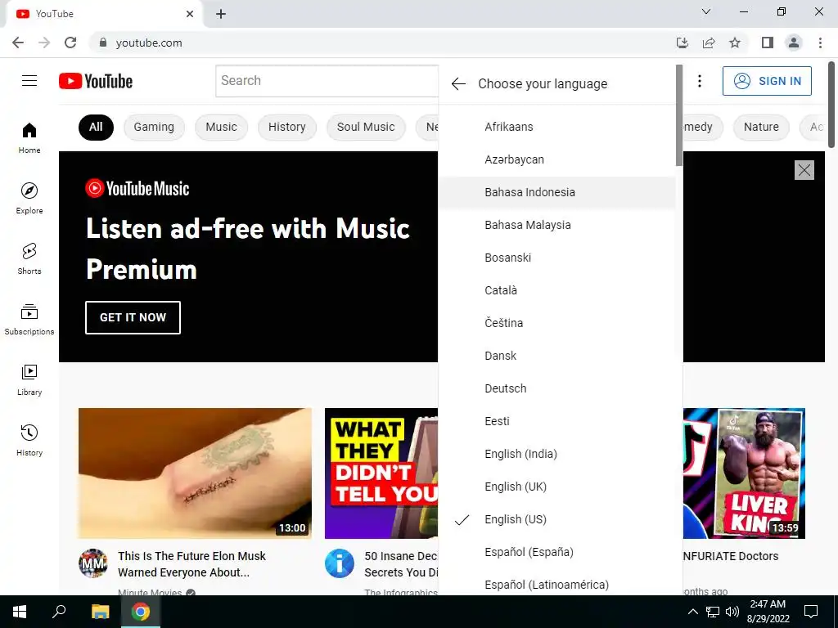Open File Explorer from taskbar

point(100,612)
